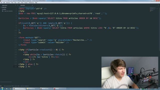Click line number 1 in gutter
The width and height of the screenshot is (160, 90).
(16, 9)
